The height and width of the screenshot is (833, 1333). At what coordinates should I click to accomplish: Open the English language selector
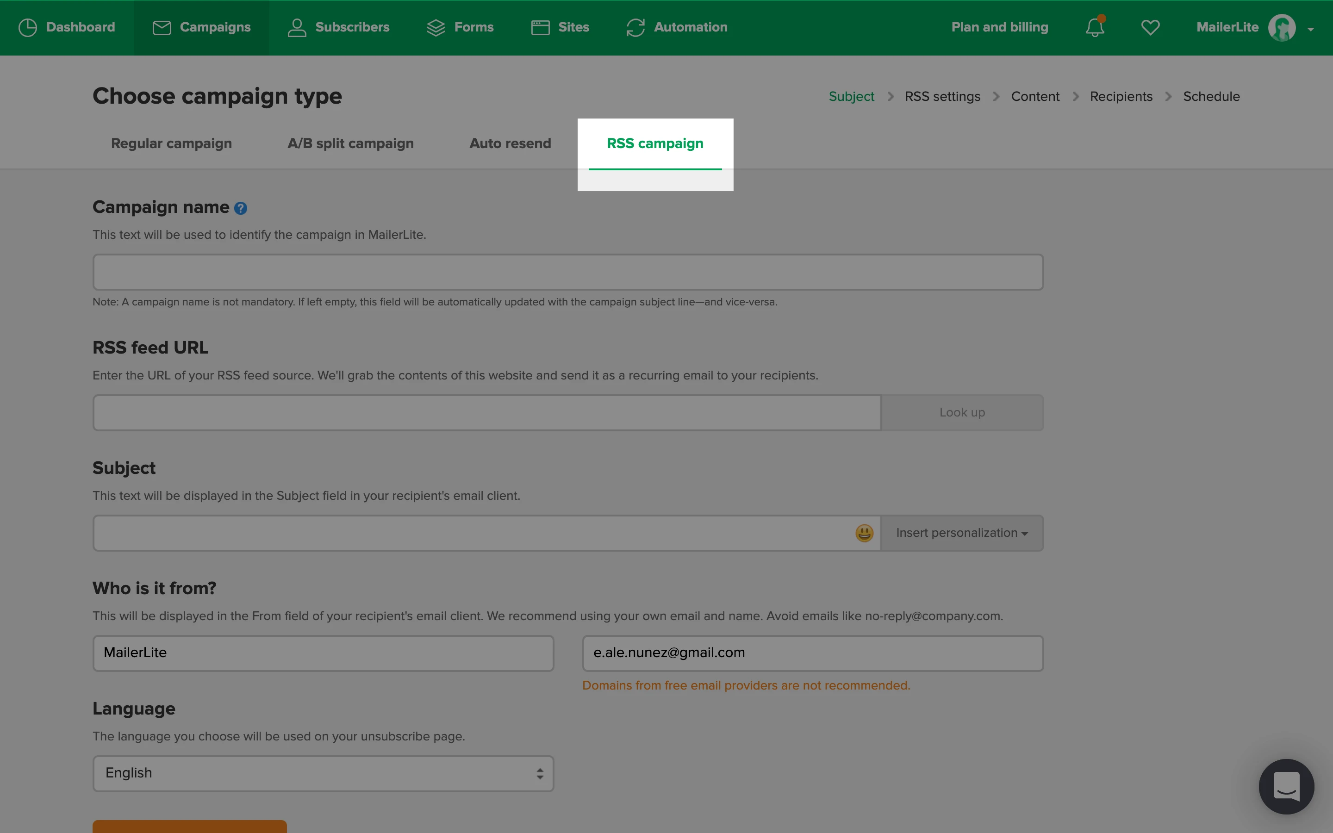[324, 773]
